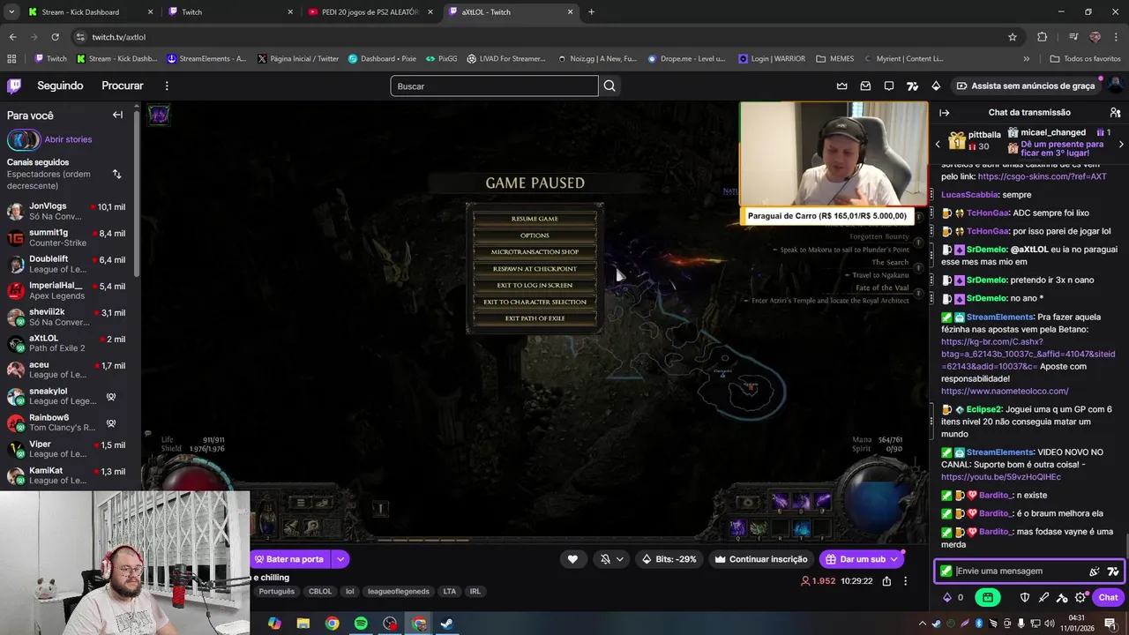Screen dimensions: 1129x635
Task: Open the csgo-skins.com chat link
Action: coord(1042,176)
